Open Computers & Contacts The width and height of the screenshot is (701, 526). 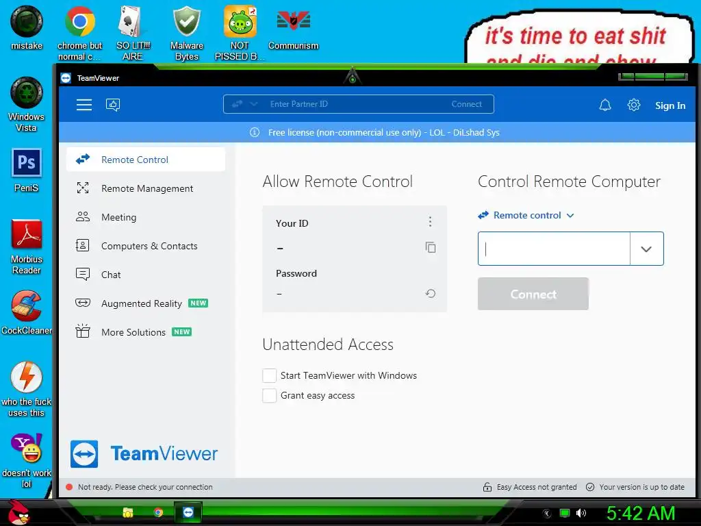tap(146, 246)
